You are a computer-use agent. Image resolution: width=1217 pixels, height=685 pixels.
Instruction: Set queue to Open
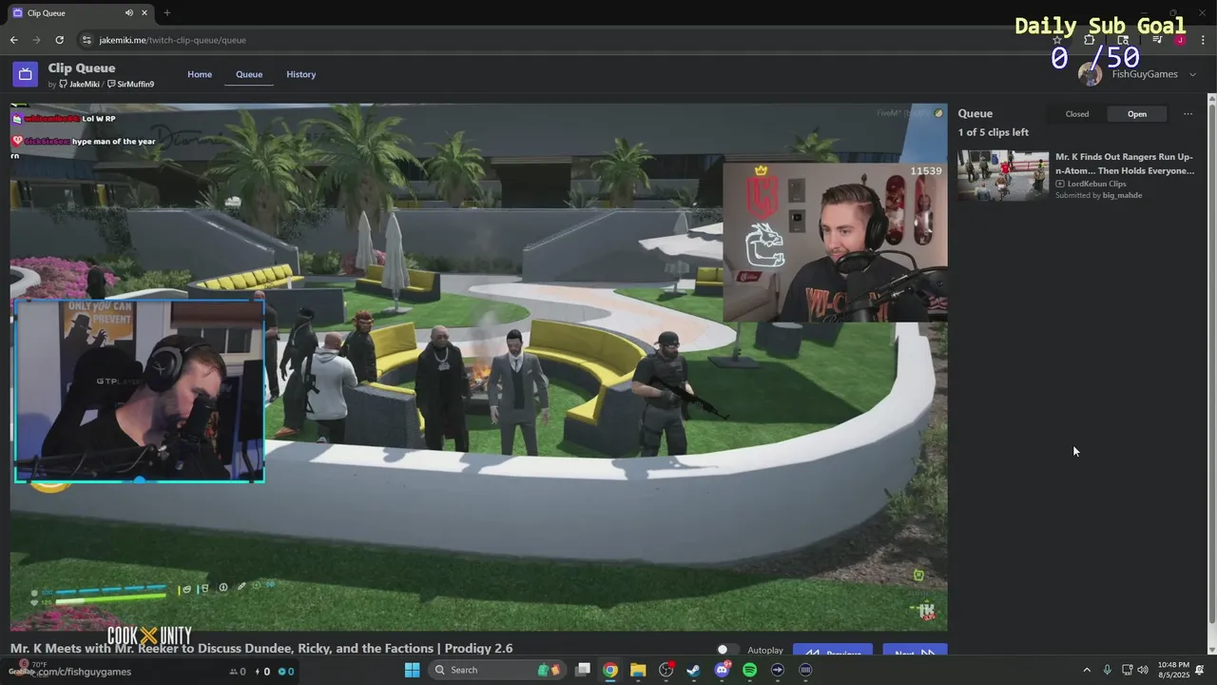click(x=1137, y=114)
